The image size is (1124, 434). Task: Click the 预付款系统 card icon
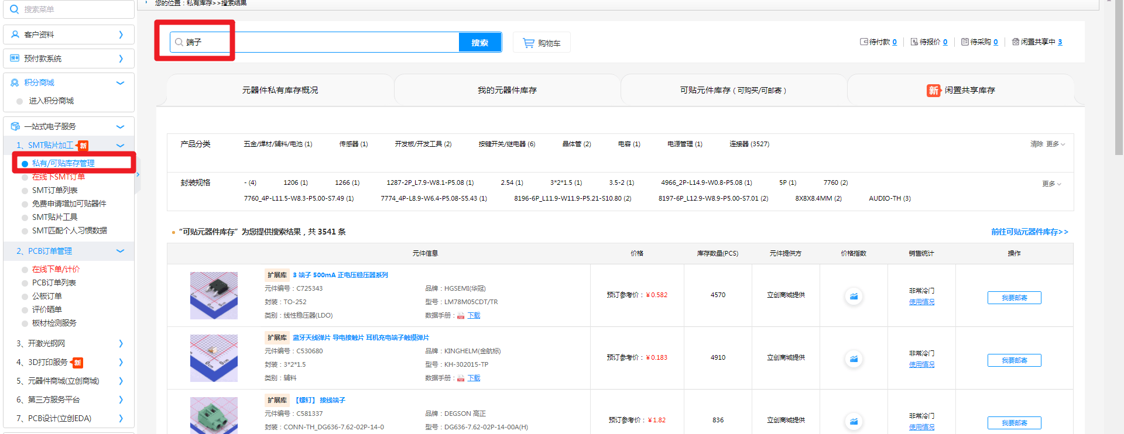[x=15, y=58]
